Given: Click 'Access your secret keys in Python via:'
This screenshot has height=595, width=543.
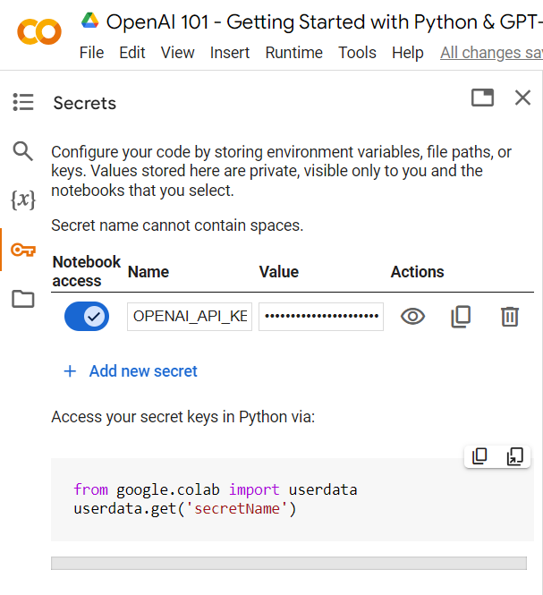Looking at the screenshot, I should (x=182, y=417).
